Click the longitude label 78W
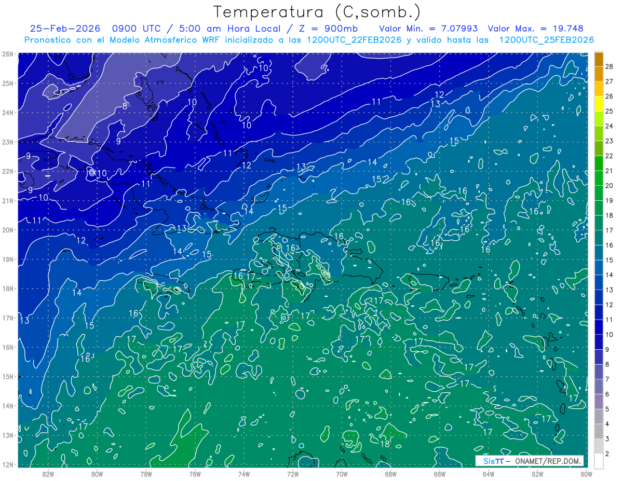Viewport: 623px width, 481px height. 146,474
